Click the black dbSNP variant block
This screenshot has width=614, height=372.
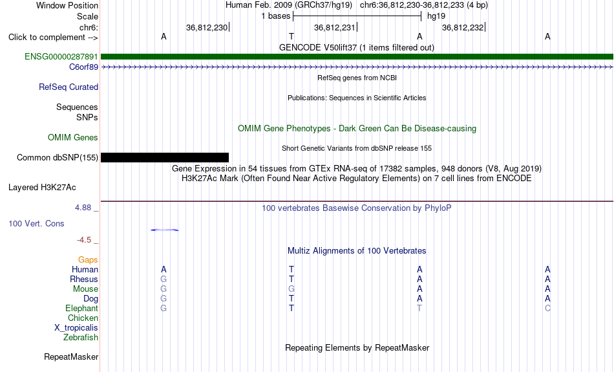165,158
